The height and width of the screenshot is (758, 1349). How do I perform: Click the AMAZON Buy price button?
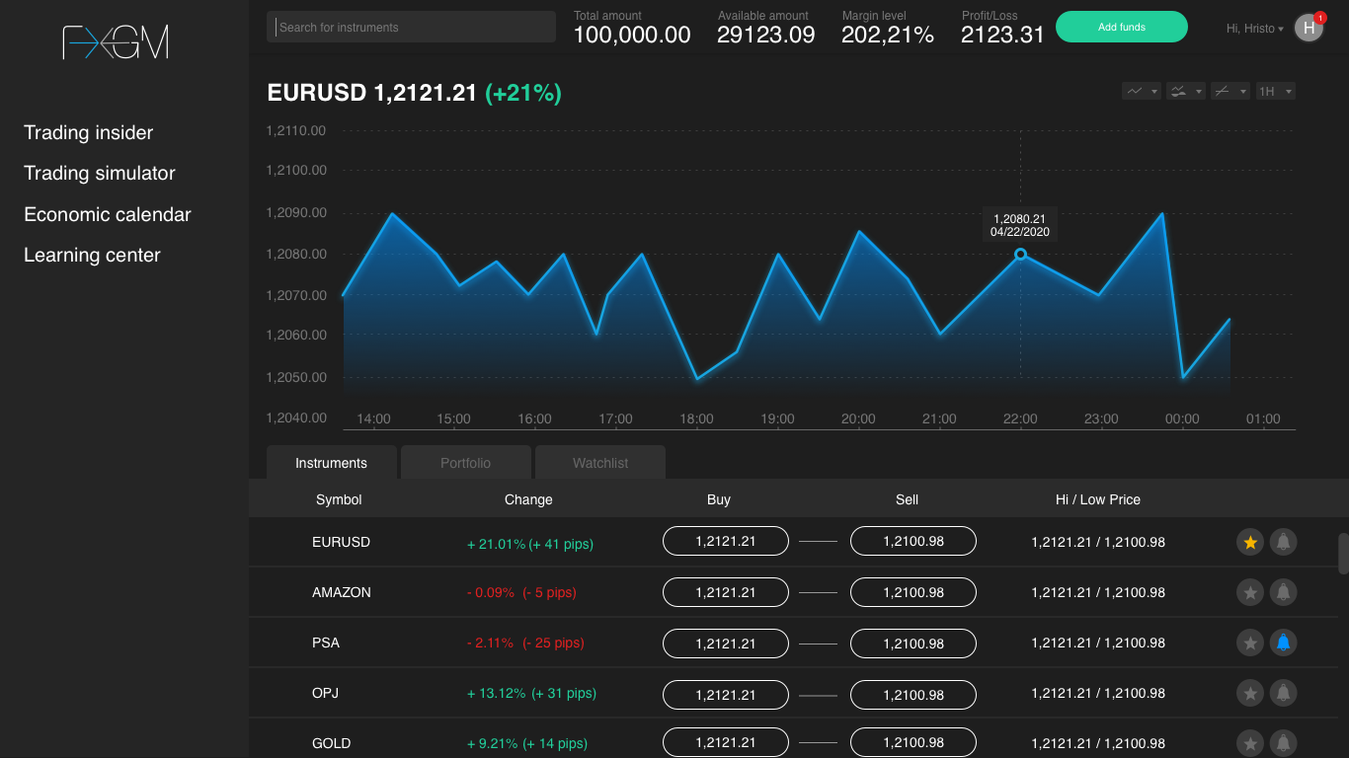pyautogui.click(x=726, y=592)
